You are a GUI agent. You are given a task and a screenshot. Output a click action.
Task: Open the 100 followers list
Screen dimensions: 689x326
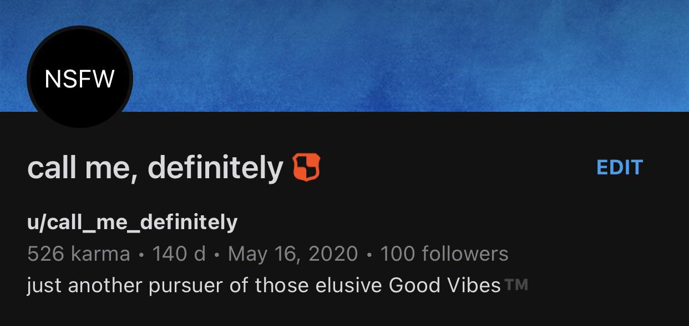click(x=444, y=254)
